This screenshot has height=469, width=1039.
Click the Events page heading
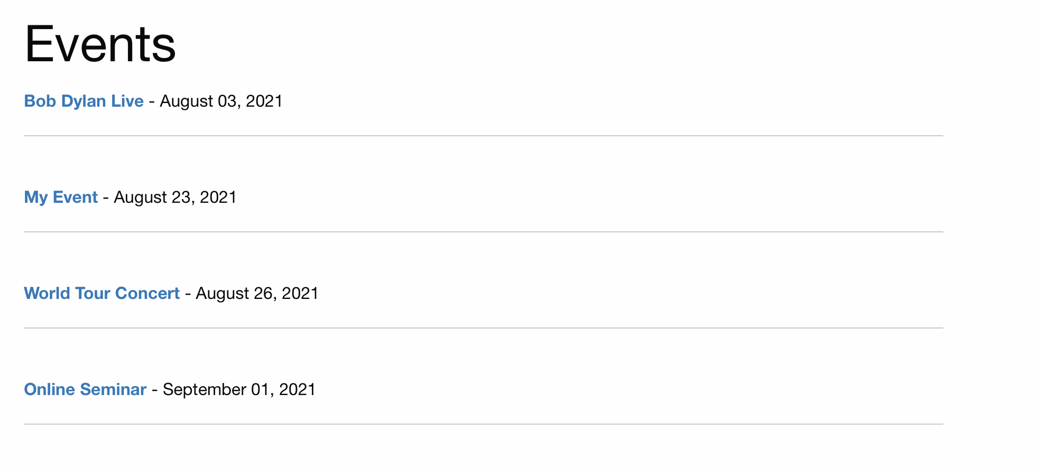(100, 44)
